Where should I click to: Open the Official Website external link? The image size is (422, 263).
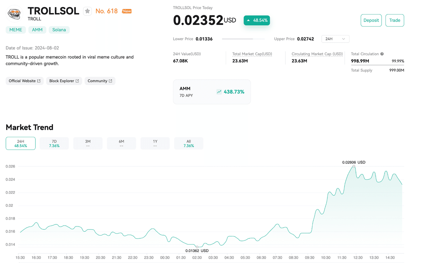pyautogui.click(x=24, y=81)
